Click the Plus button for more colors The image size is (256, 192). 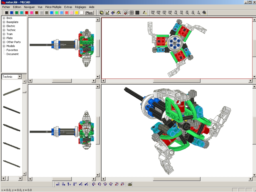(89, 13)
